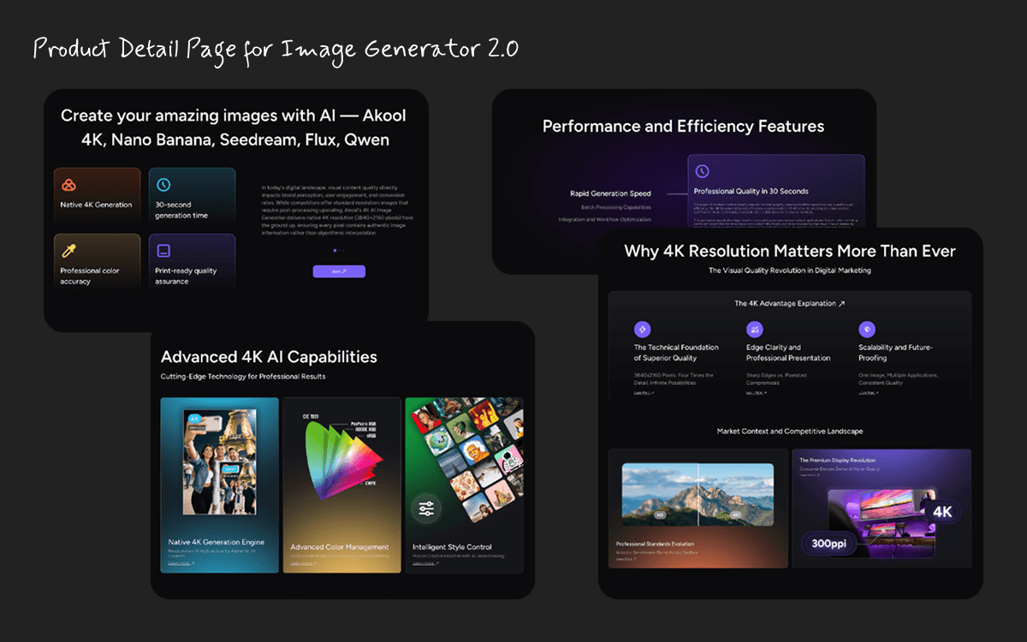Select the Integration and Workflow Optimization tab

604,220
